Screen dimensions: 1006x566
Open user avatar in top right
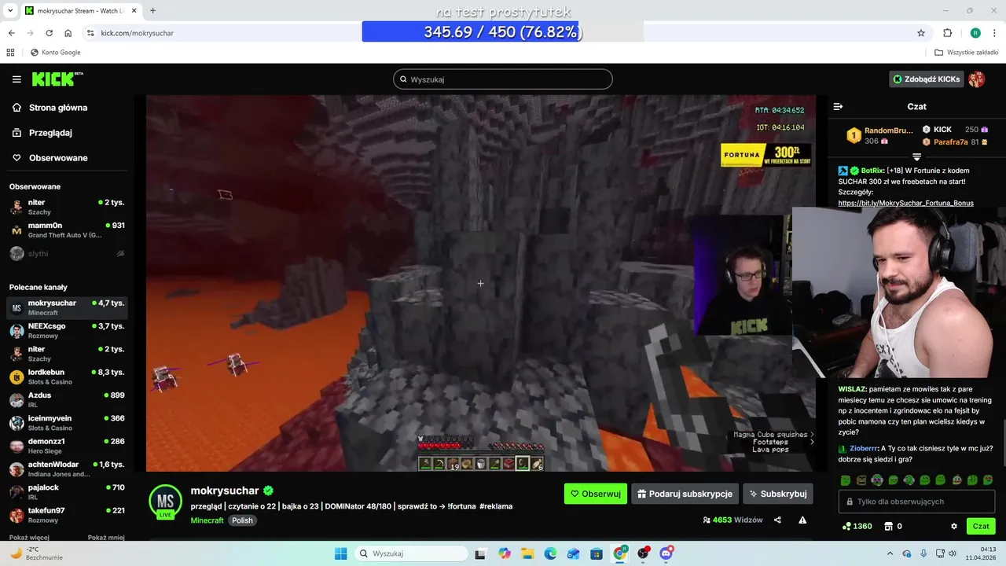coord(976,79)
